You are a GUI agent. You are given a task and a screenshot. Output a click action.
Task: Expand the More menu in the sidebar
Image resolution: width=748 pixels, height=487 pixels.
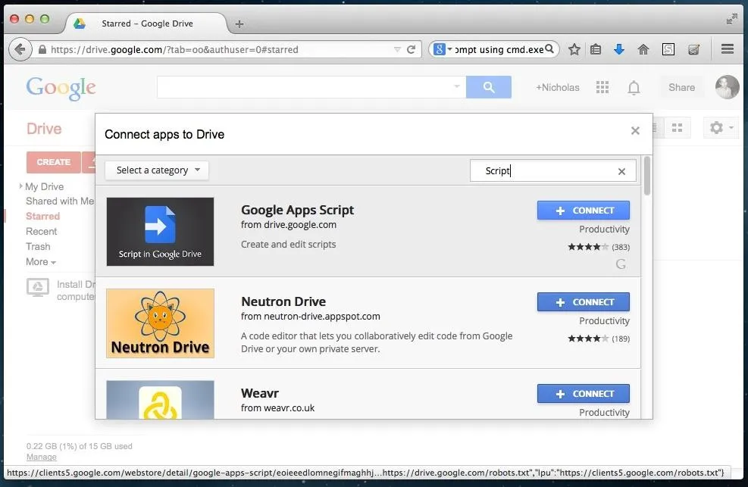(41, 261)
